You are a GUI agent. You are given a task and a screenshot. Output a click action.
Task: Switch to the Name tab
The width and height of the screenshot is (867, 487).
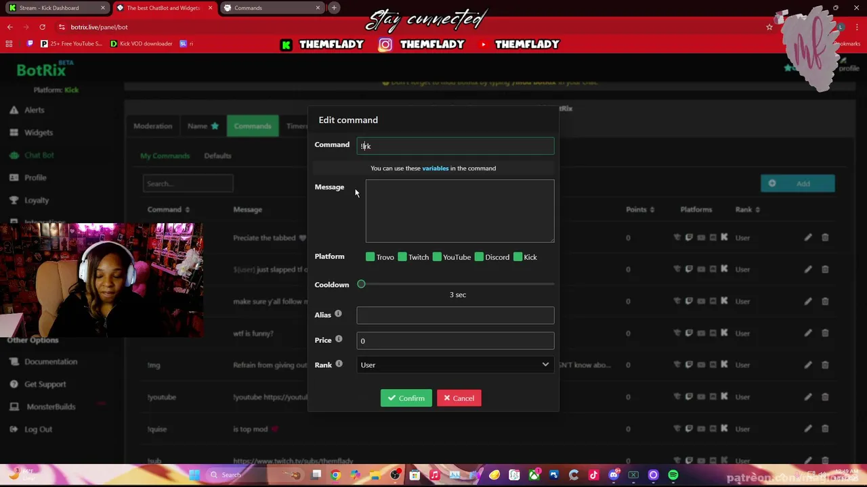[203, 126]
